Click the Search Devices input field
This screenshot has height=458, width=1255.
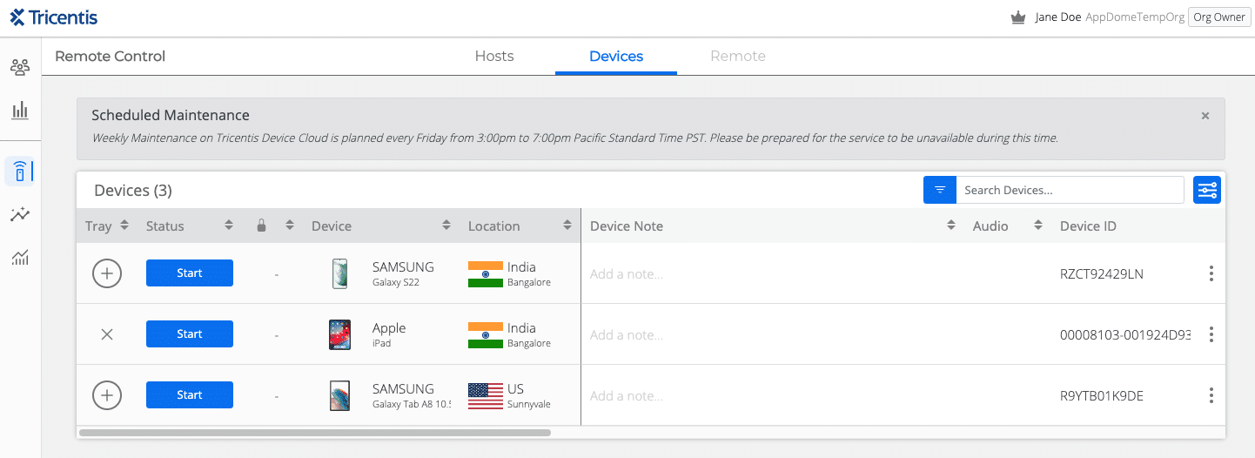point(1069,190)
